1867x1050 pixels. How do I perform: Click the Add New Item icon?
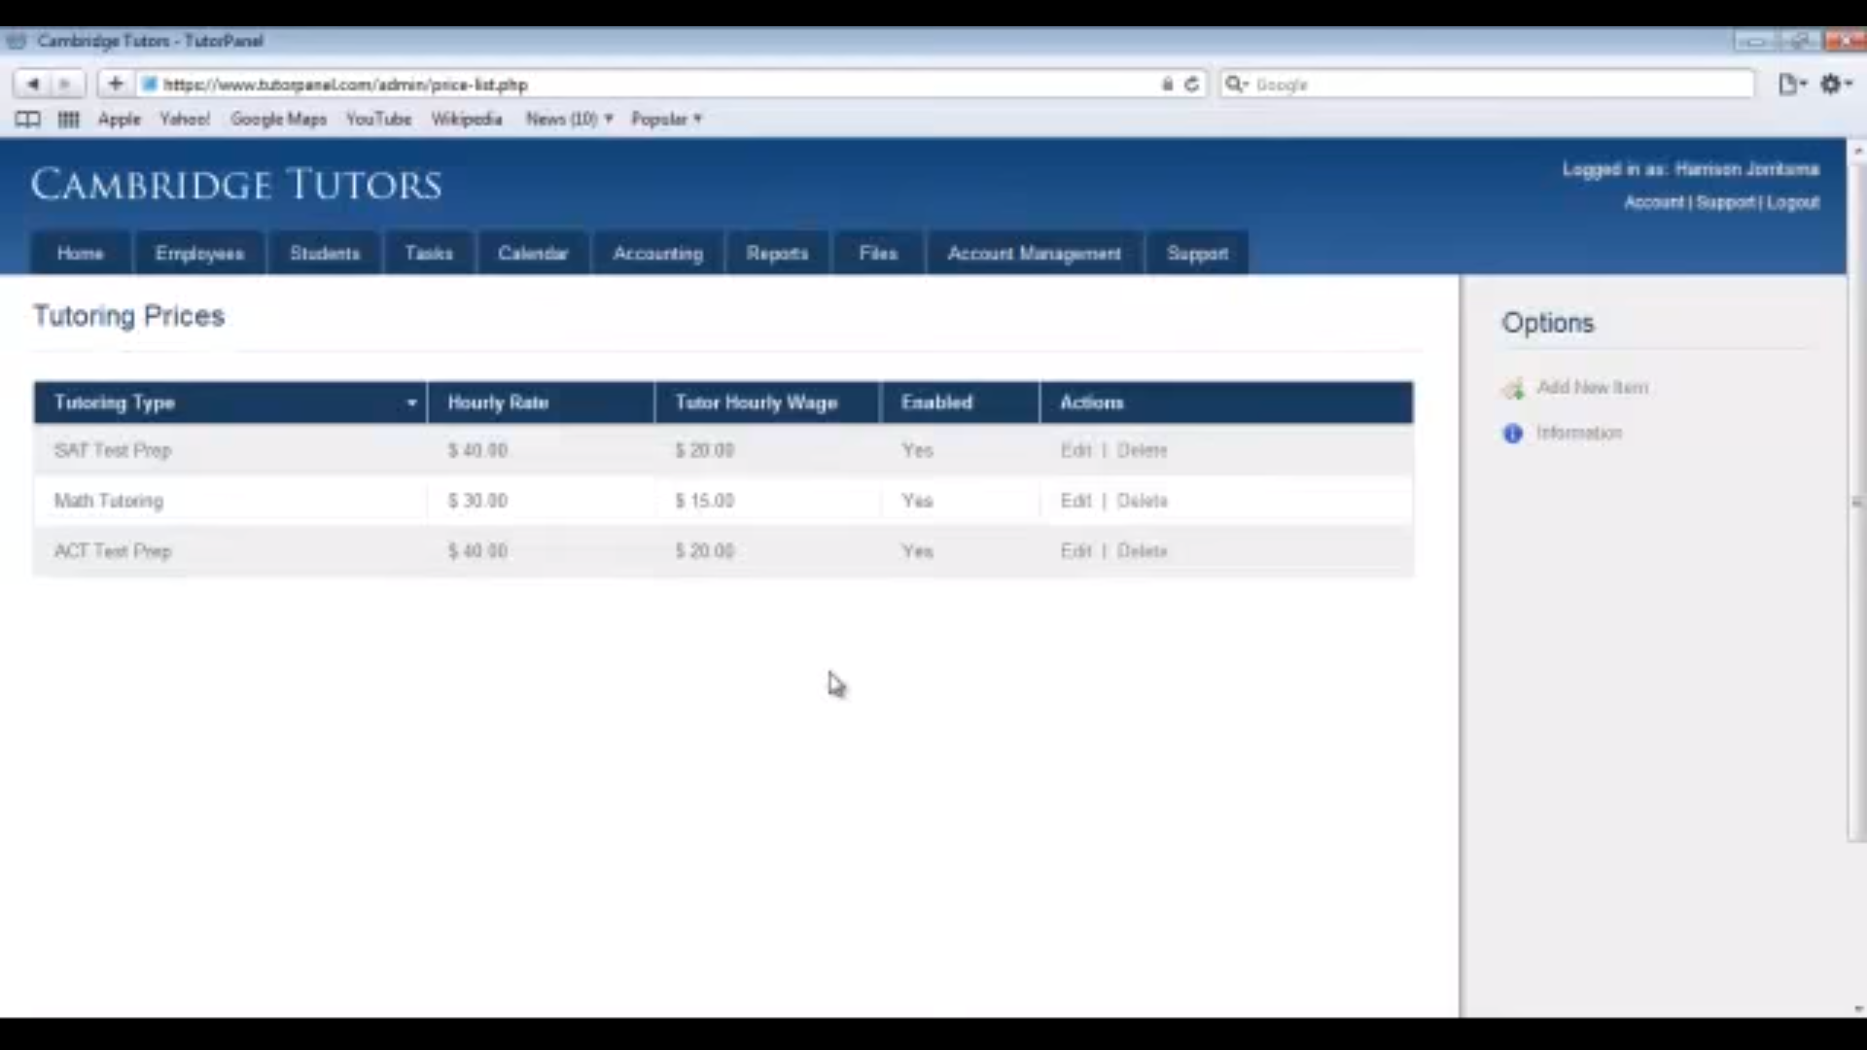[1513, 389]
